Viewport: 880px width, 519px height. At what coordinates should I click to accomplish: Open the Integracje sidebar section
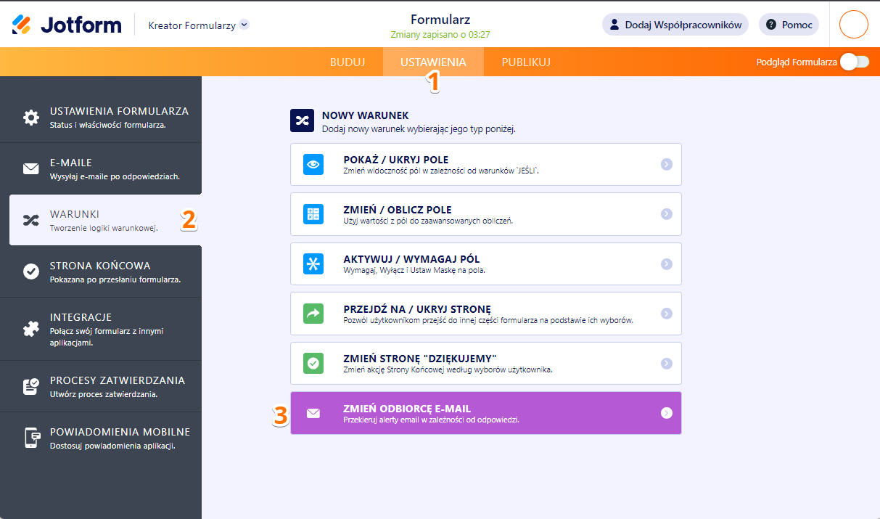(x=101, y=329)
